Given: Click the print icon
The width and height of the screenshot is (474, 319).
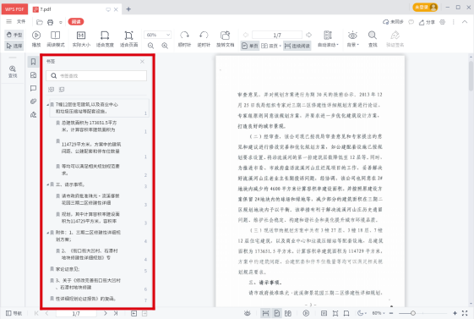Looking at the screenshot, I should [50, 22].
